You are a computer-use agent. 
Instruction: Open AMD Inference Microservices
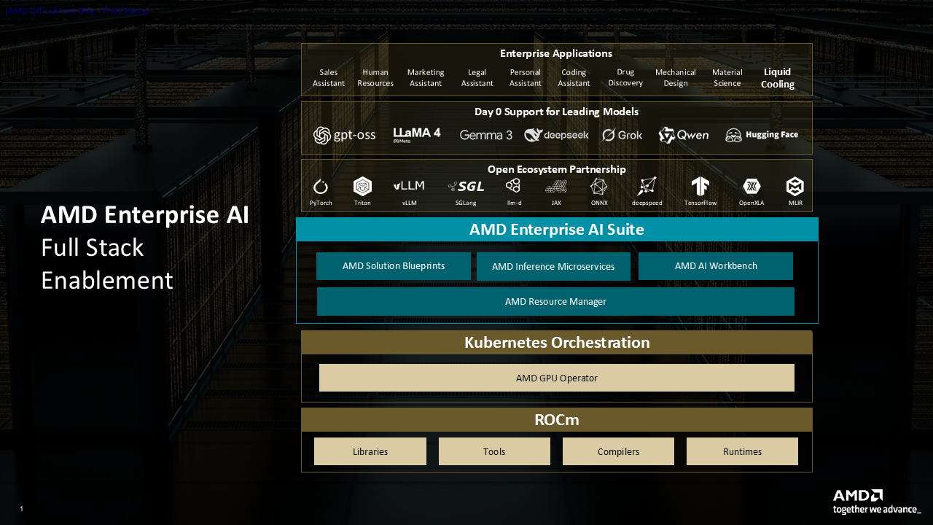pos(553,266)
